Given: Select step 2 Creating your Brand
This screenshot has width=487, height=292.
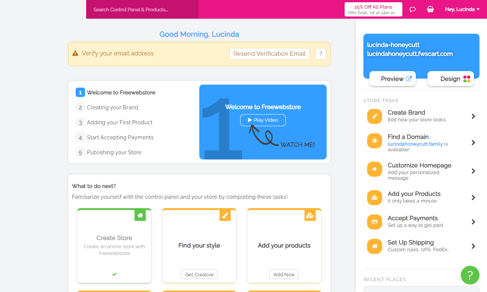Looking at the screenshot, I should pyautogui.click(x=107, y=107).
